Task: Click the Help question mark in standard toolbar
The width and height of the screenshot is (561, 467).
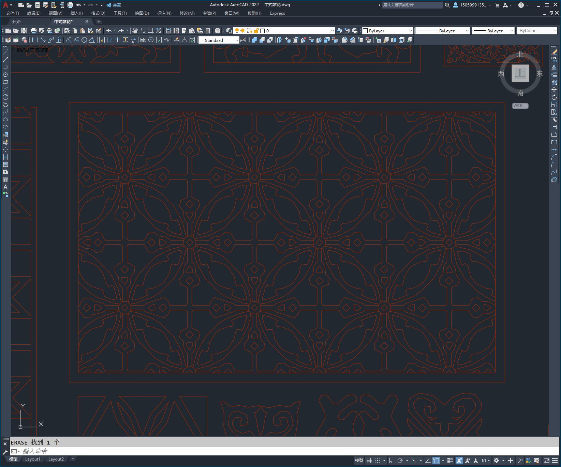Action: coord(218,31)
